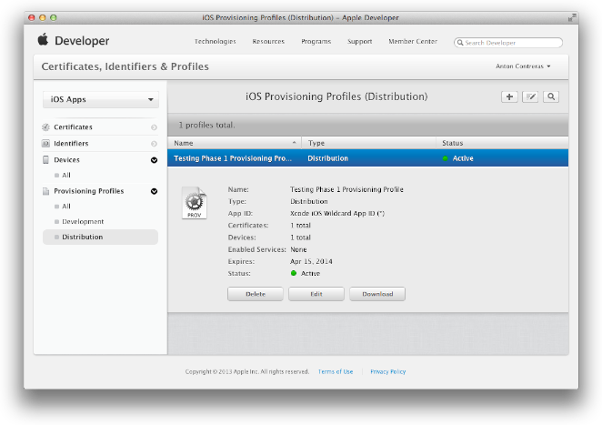Collapse the Devices section arrow
The image size is (602, 425).
pyautogui.click(x=154, y=160)
